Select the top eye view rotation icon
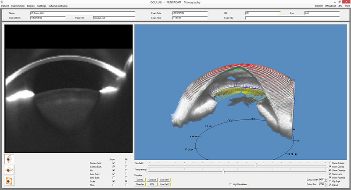The width and height of the screenshot is (351, 190). pyautogui.click(x=9, y=159)
